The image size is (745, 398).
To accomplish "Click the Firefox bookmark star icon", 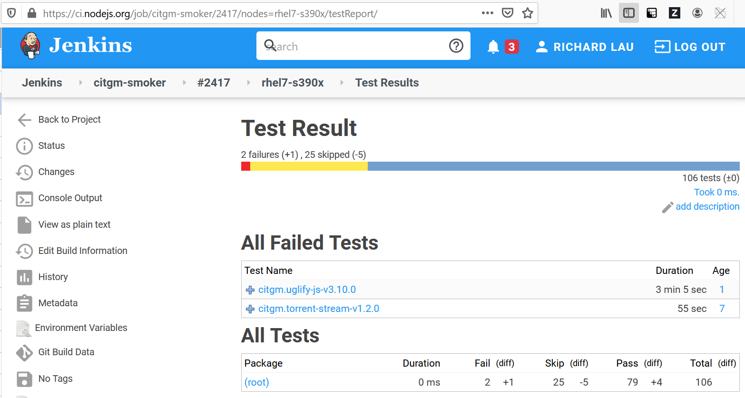I will pos(527,13).
